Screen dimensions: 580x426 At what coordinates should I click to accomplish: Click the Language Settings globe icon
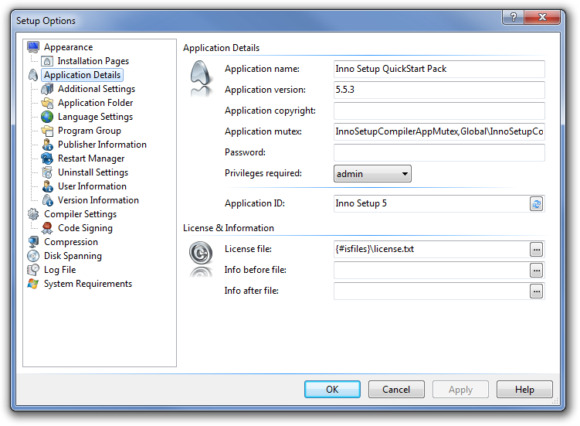point(47,117)
